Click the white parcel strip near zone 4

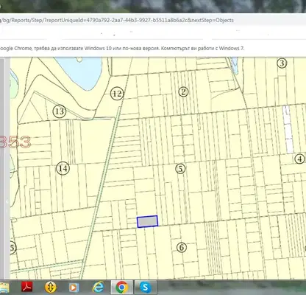pyautogui.click(x=288, y=129)
